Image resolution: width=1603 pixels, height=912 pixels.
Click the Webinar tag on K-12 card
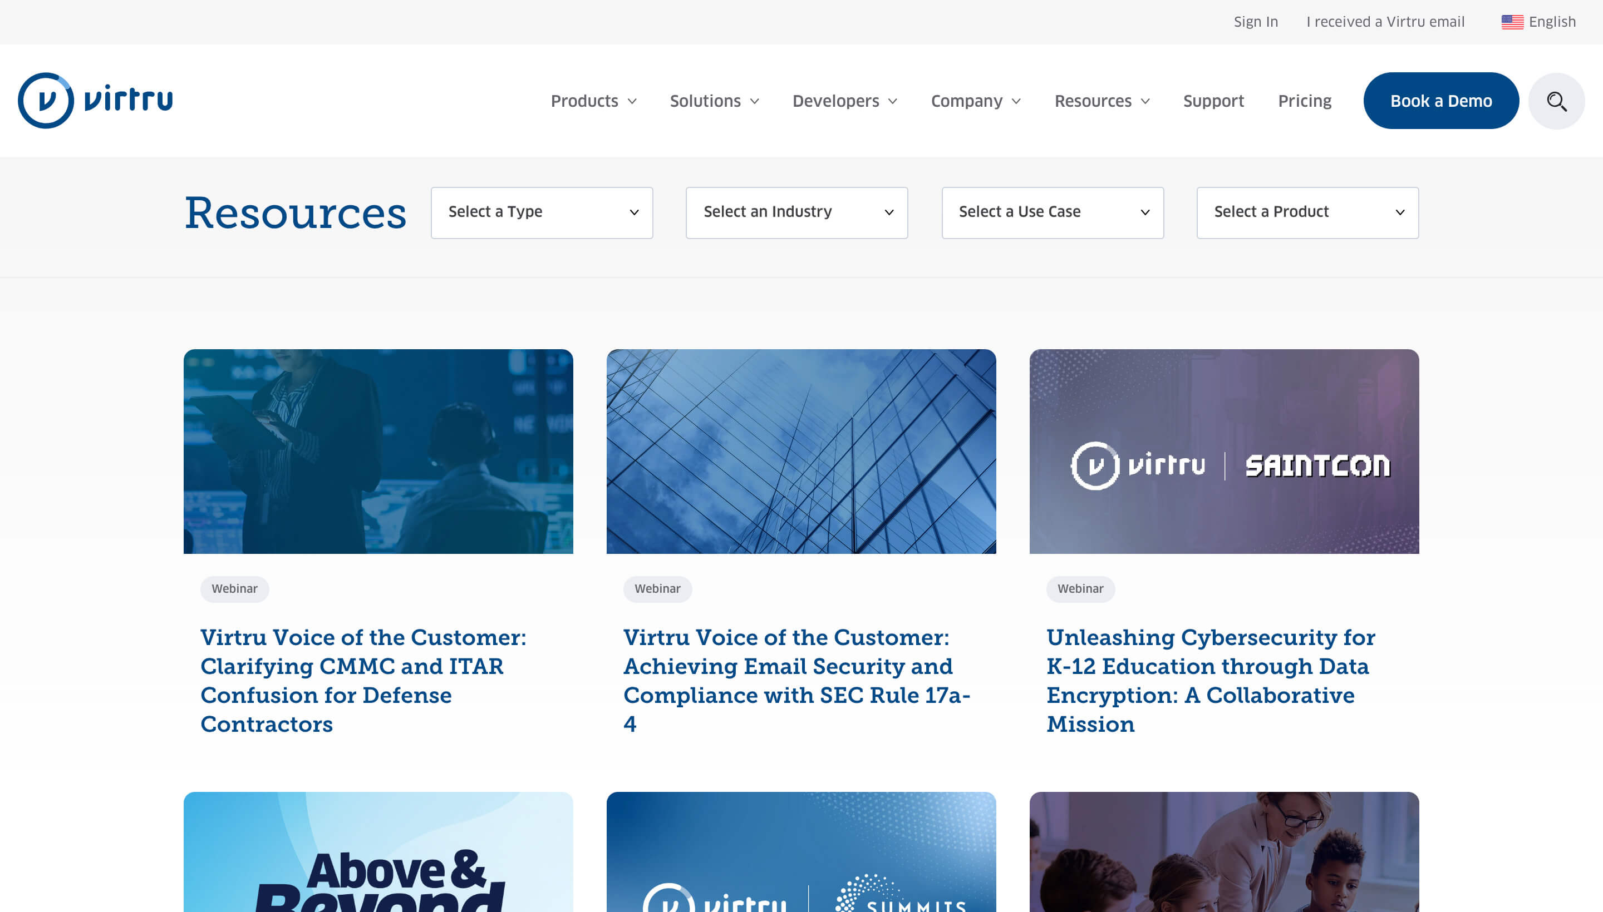click(1080, 589)
